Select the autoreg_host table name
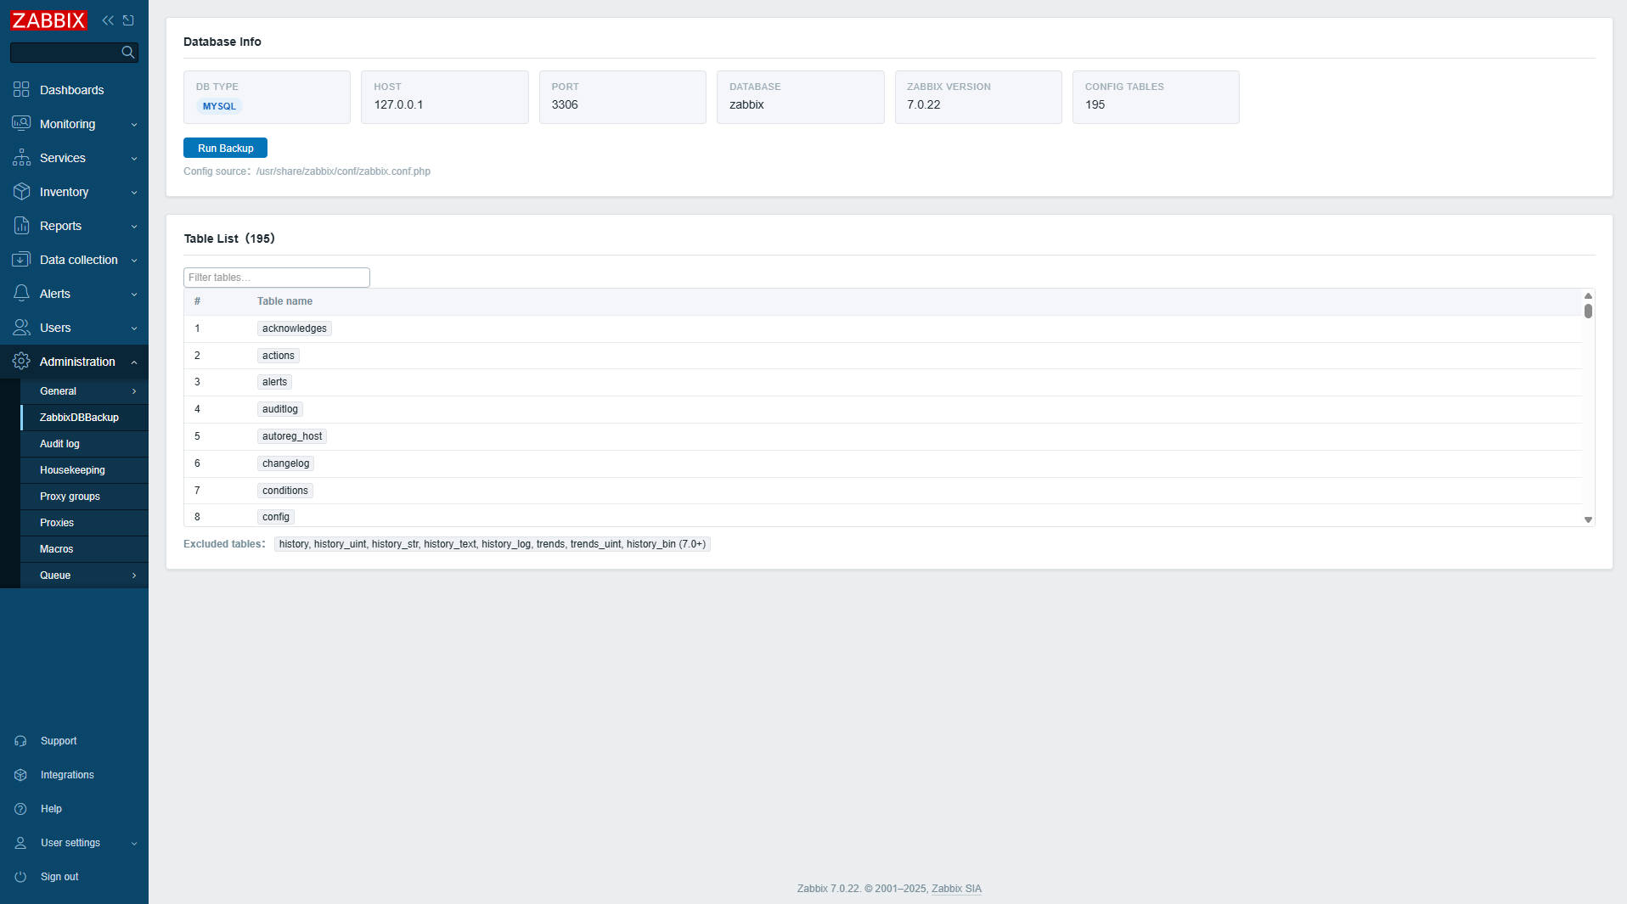 291,436
